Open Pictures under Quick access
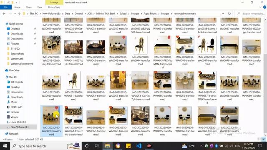 pos(15,44)
